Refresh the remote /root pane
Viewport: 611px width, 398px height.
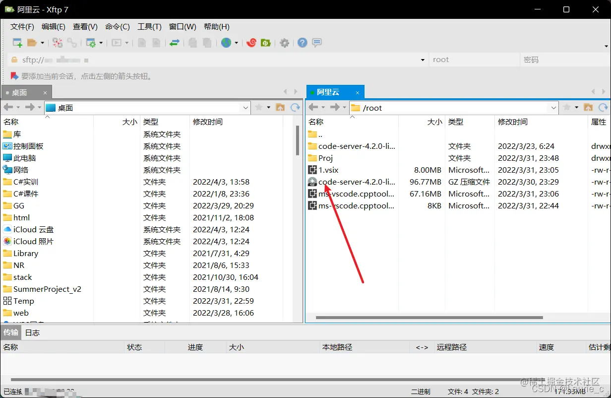coord(603,107)
